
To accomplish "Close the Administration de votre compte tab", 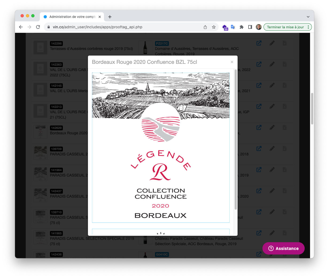I will coord(100,17).
